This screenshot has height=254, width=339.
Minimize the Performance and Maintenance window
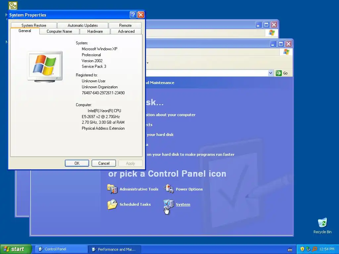273,44
